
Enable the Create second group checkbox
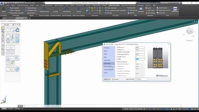[136, 62]
